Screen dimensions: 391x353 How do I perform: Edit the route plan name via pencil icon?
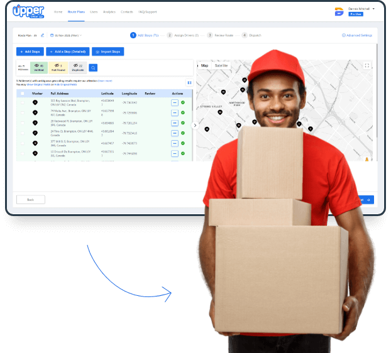(42, 35)
